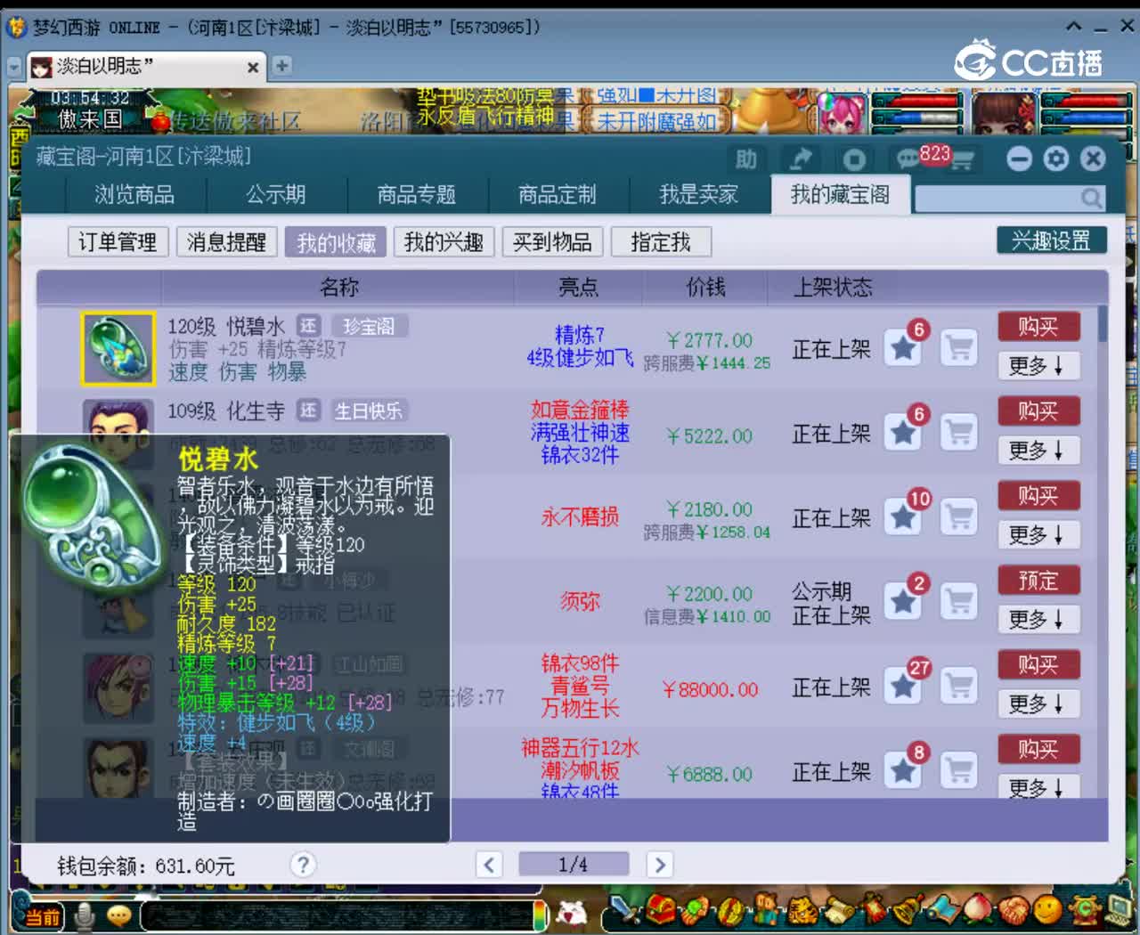Click 预定 for the ￥2200 item
This screenshot has width=1140, height=935.
(1038, 581)
